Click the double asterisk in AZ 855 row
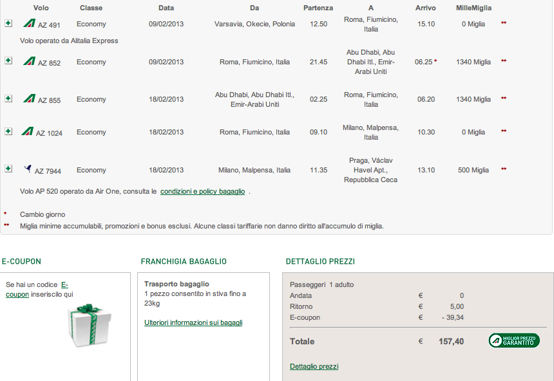Viewport: 554px width, 381px height. (504, 98)
